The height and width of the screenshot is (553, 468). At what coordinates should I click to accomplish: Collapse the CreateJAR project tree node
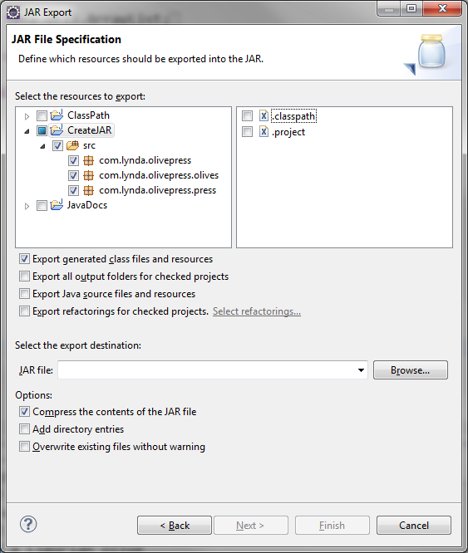click(x=27, y=131)
